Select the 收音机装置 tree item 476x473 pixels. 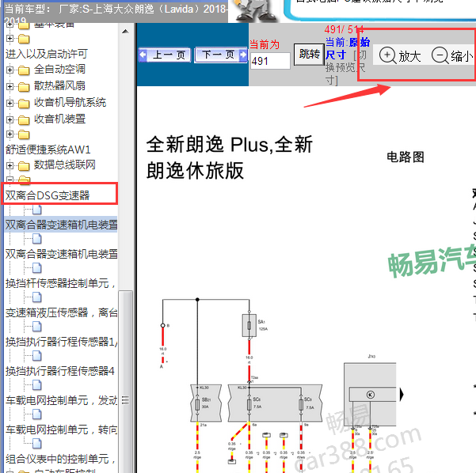(x=59, y=119)
